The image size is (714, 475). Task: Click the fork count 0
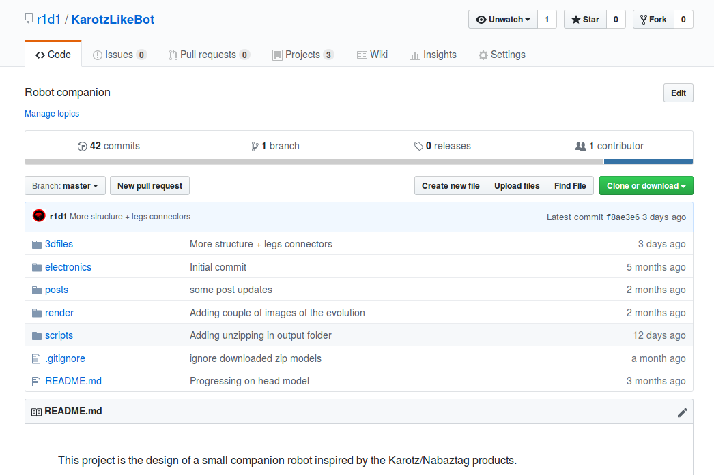683,20
